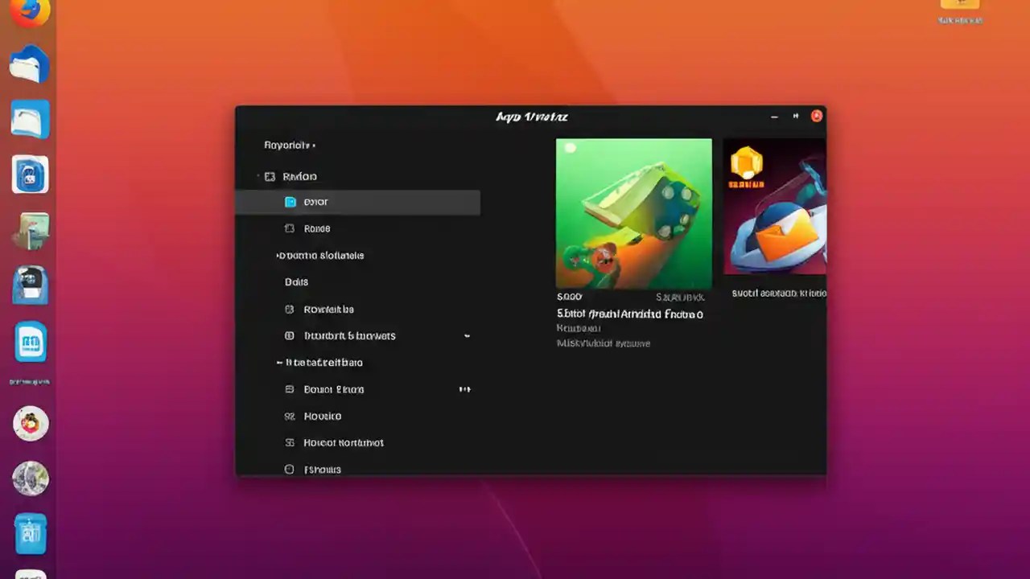The height and width of the screenshot is (579, 1030).
Task: Click the Ronde sidebar icon
Action: (x=290, y=228)
